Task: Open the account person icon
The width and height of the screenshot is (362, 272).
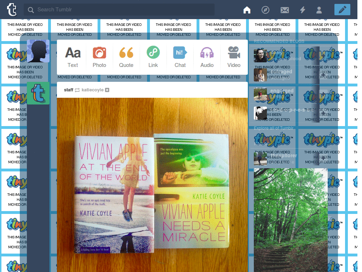Action: [x=319, y=10]
